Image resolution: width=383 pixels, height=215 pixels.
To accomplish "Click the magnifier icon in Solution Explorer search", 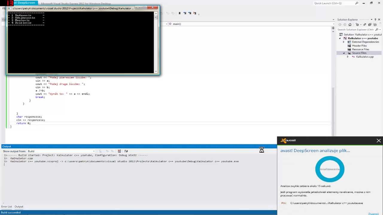I will click(x=377, y=30).
